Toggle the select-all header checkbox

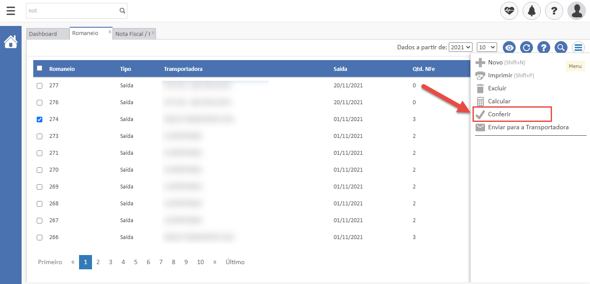click(40, 68)
